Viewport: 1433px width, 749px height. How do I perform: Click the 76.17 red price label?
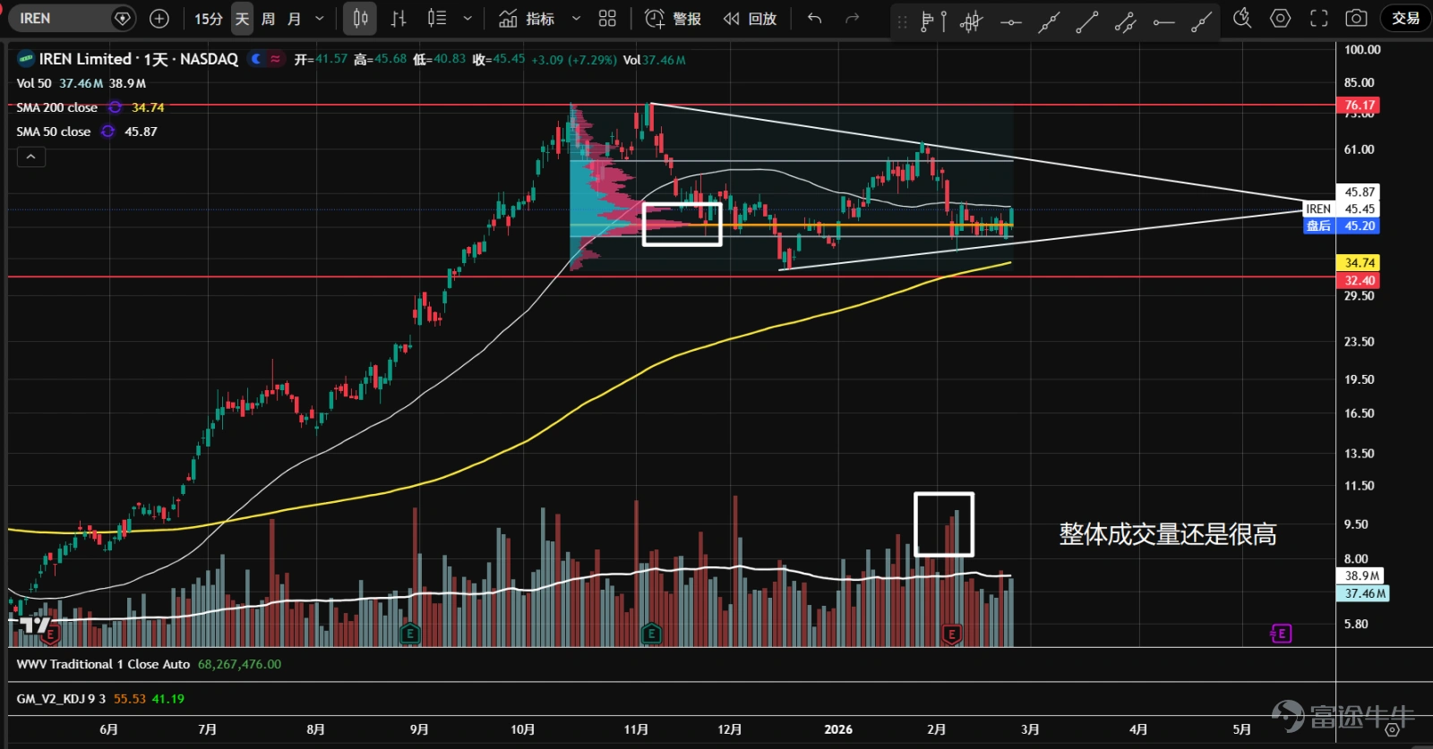(1359, 106)
